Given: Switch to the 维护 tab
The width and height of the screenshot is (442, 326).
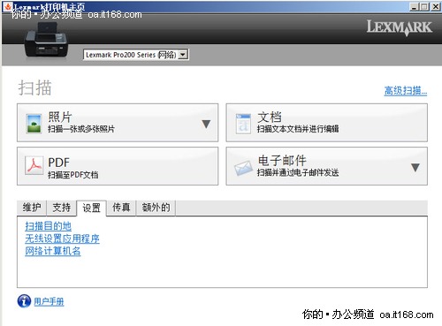Looking at the screenshot, I should (32, 208).
